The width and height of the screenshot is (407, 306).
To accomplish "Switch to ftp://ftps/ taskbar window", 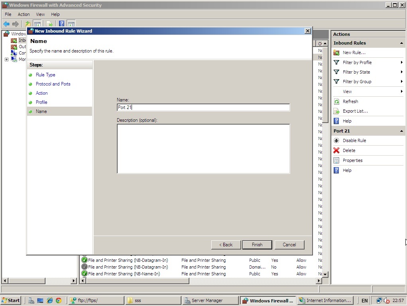I will point(96,300).
